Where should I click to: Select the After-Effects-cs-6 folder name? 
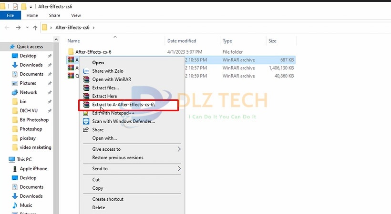[93, 52]
